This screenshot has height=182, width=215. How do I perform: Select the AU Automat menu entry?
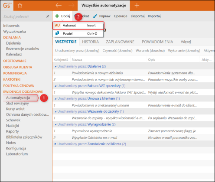click(x=78, y=26)
